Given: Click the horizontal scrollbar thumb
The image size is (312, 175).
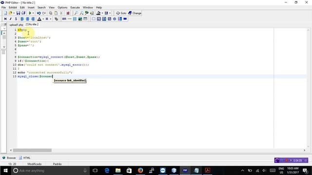Looking at the screenshot, I should click(32, 150).
